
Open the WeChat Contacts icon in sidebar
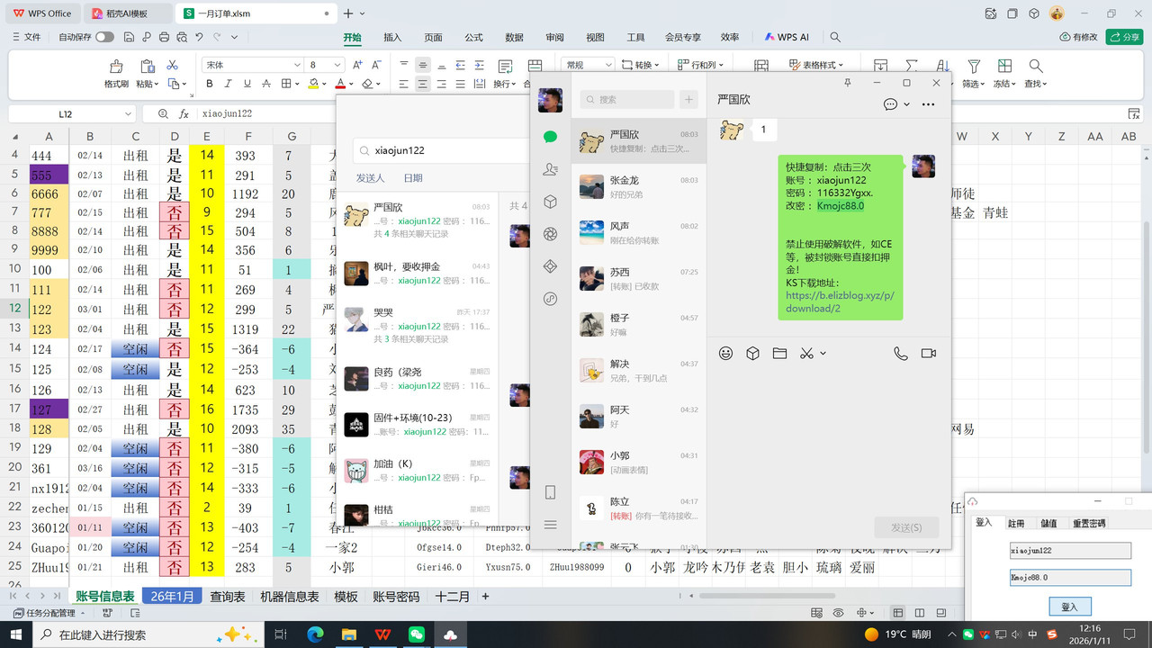550,169
